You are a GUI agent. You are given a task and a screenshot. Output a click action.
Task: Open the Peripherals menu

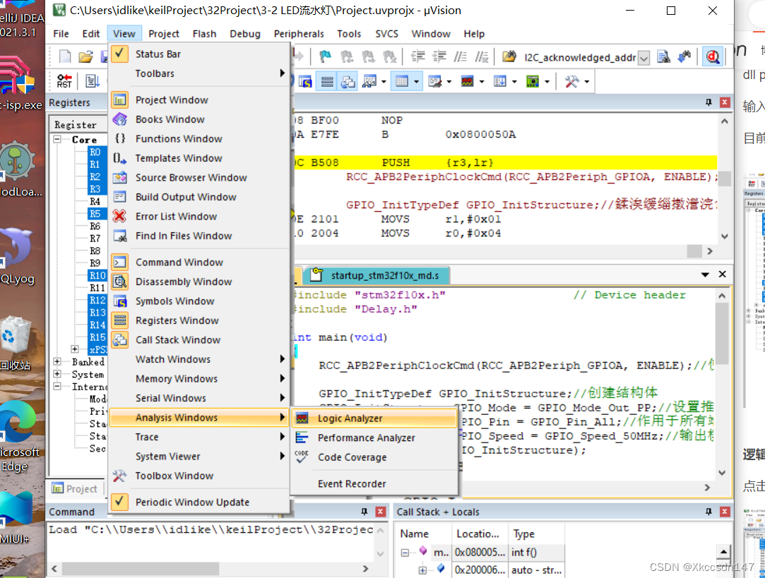tap(299, 34)
